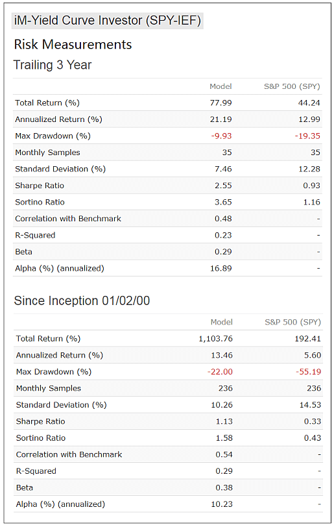Click Sortino ratio value 1.16
334x527 pixels.
click(x=311, y=202)
